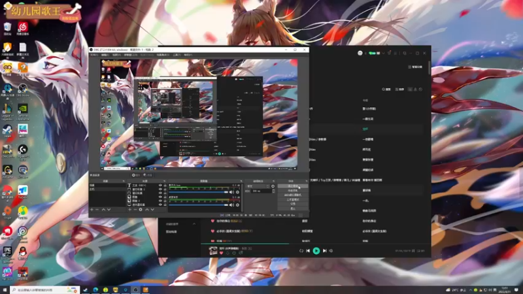
Task: Launch WeGame desktop shortcut
Action: coord(7,171)
